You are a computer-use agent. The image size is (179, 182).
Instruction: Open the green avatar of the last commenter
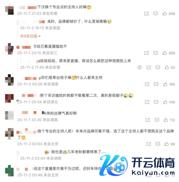coord(10,171)
